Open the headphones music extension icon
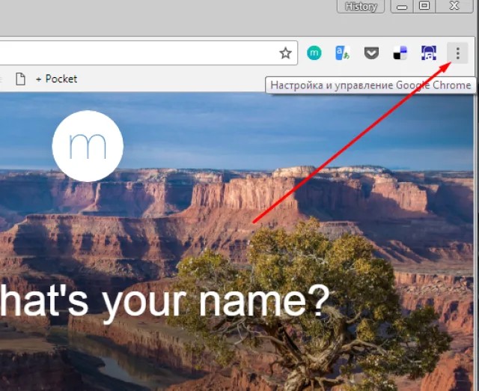This screenshot has height=391, width=479. click(x=429, y=53)
